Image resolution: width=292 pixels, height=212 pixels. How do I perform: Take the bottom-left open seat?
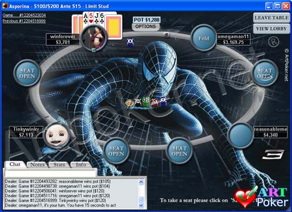click(116, 151)
